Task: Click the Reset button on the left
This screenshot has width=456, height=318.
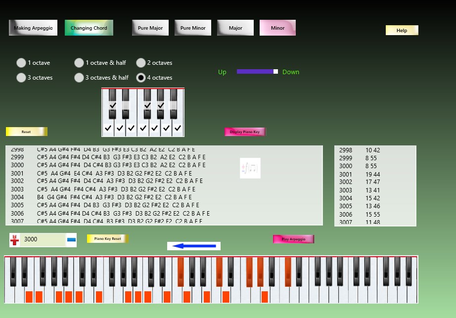Action: point(26,131)
